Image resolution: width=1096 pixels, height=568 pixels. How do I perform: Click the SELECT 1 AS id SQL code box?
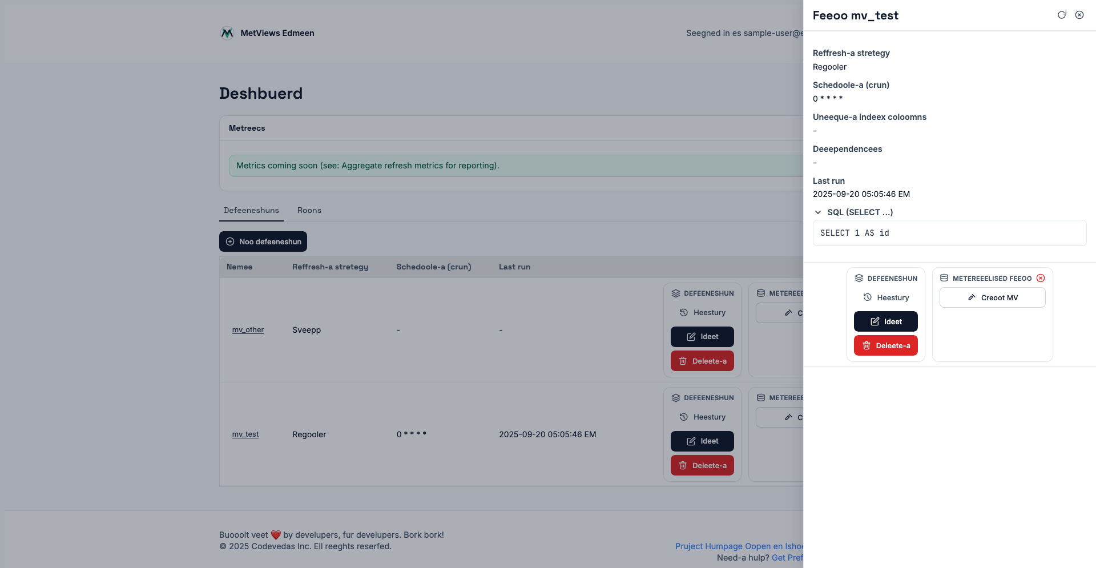click(x=949, y=233)
